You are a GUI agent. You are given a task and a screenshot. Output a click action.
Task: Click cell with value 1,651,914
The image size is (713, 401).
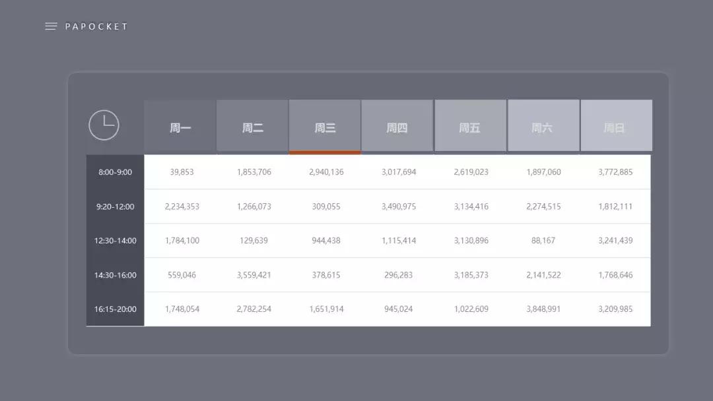pyautogui.click(x=326, y=309)
